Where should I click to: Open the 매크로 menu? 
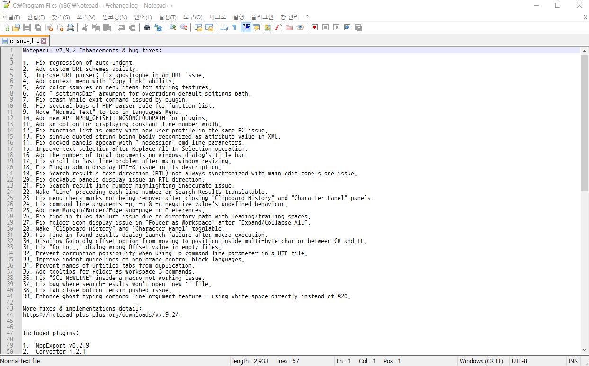(x=218, y=17)
